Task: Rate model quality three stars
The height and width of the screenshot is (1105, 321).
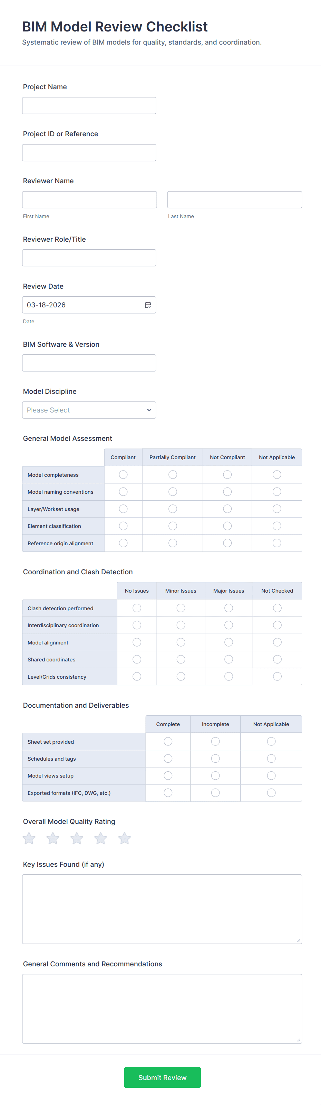Action: (77, 838)
